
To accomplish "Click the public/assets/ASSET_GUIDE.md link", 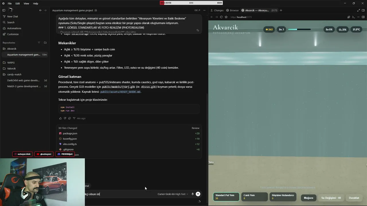I will (x=120, y=92).
